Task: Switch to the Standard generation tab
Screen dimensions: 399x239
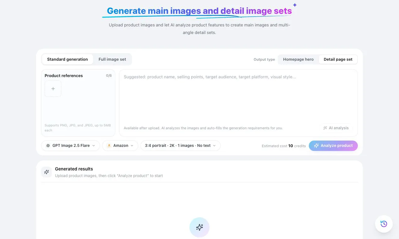Action: [68, 59]
